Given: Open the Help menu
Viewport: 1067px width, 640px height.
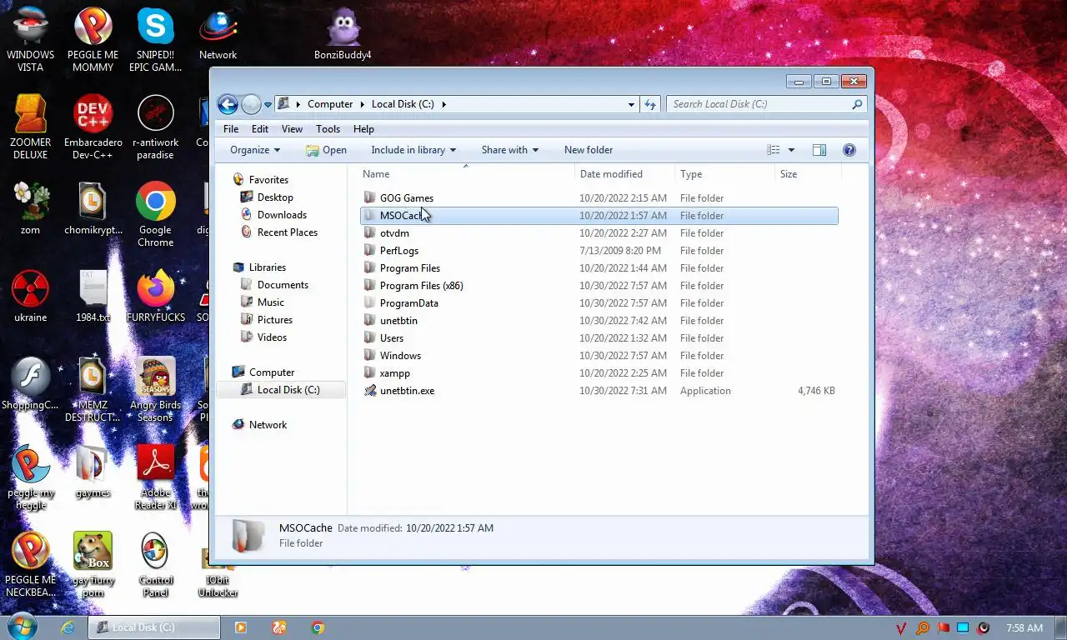Looking at the screenshot, I should [x=363, y=129].
